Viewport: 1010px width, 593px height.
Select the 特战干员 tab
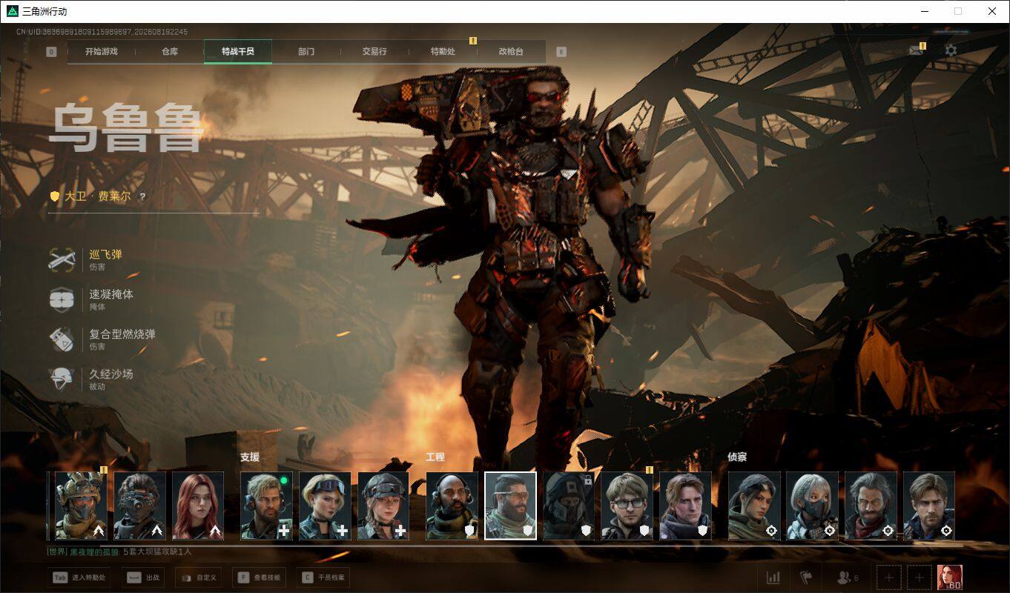238,52
